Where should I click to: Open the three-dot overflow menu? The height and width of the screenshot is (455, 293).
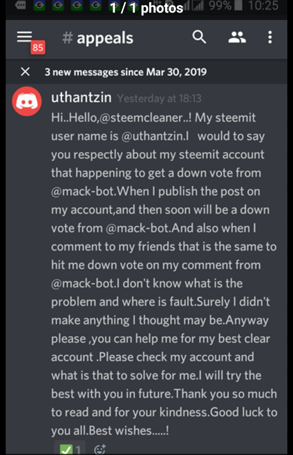click(x=270, y=38)
